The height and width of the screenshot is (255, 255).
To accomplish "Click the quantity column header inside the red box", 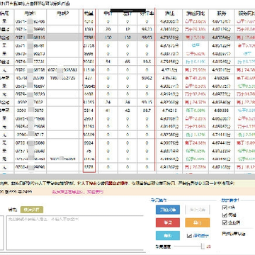I will pos(89,13).
